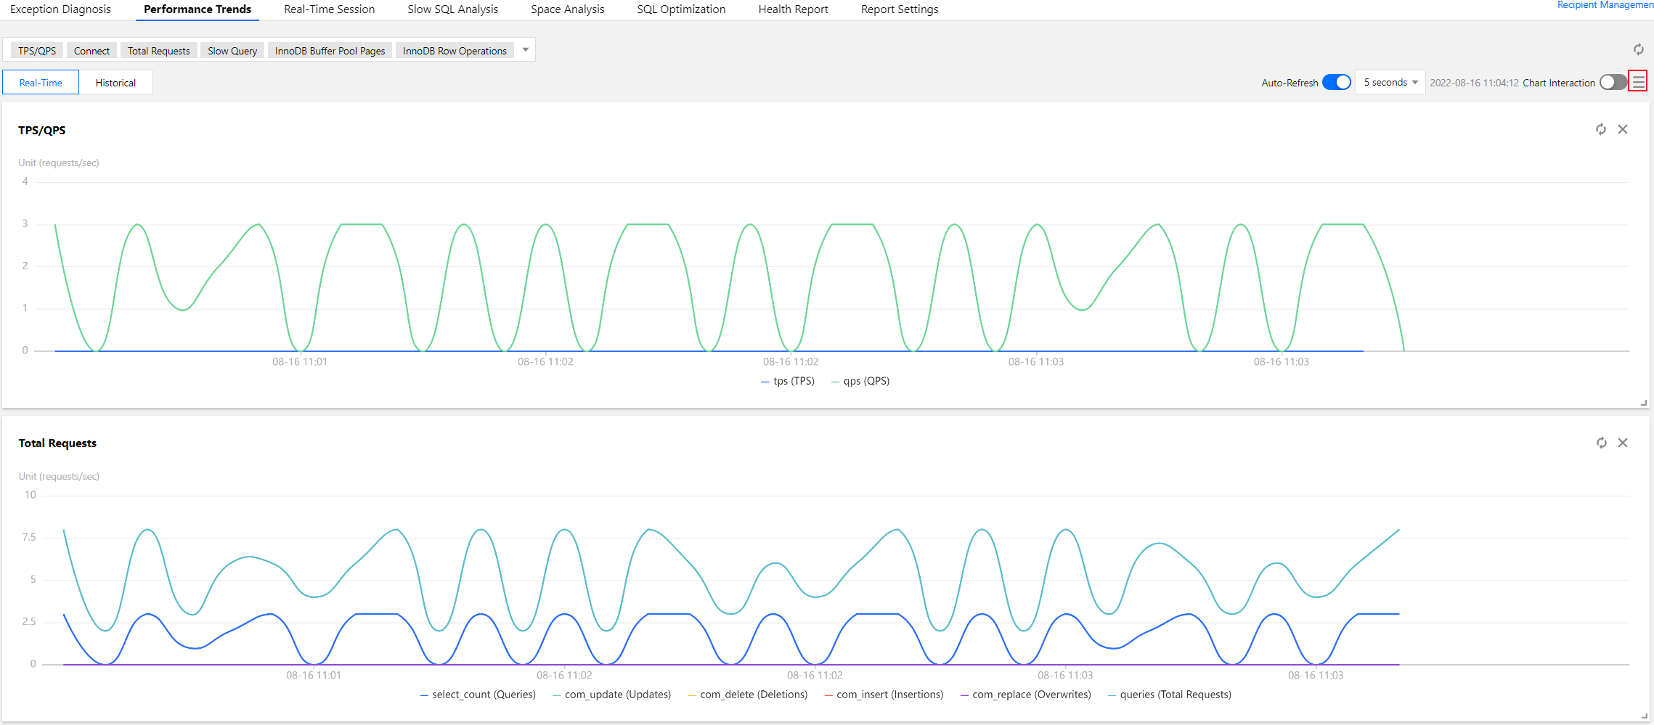Click the global refresh icon above Chart Interaction
1654x725 pixels.
(x=1639, y=49)
